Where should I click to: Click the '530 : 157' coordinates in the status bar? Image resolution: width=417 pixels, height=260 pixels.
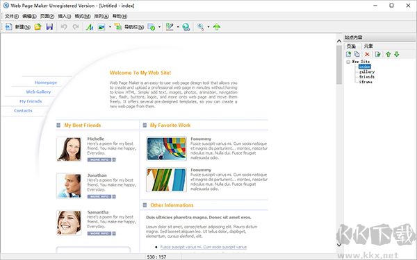point(156,257)
